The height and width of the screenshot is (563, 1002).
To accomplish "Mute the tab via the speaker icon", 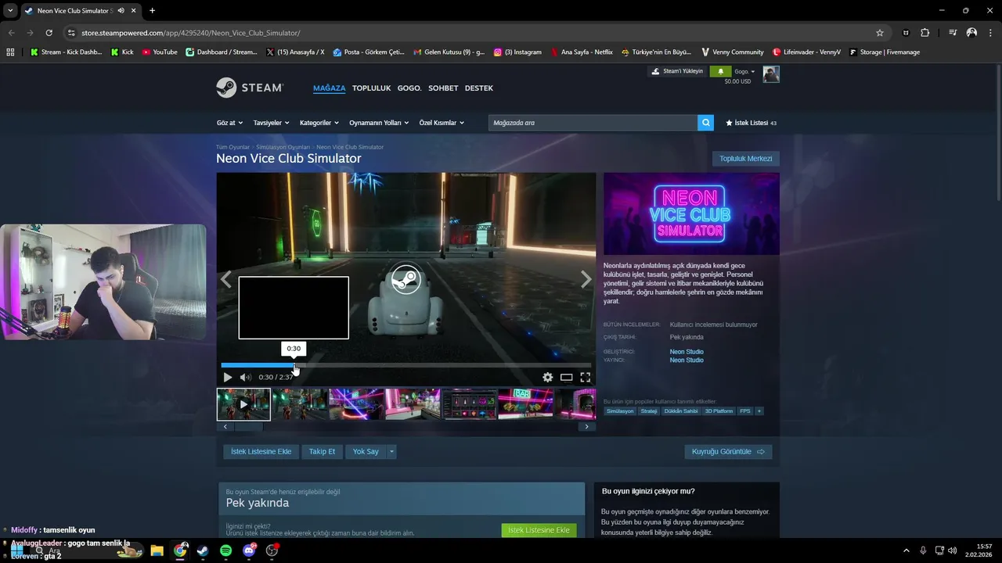I will pyautogui.click(x=121, y=11).
